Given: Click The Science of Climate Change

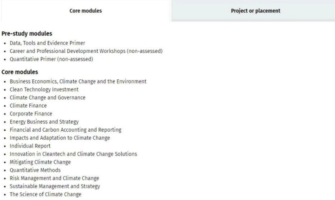Looking at the screenshot, I should (x=46, y=195).
